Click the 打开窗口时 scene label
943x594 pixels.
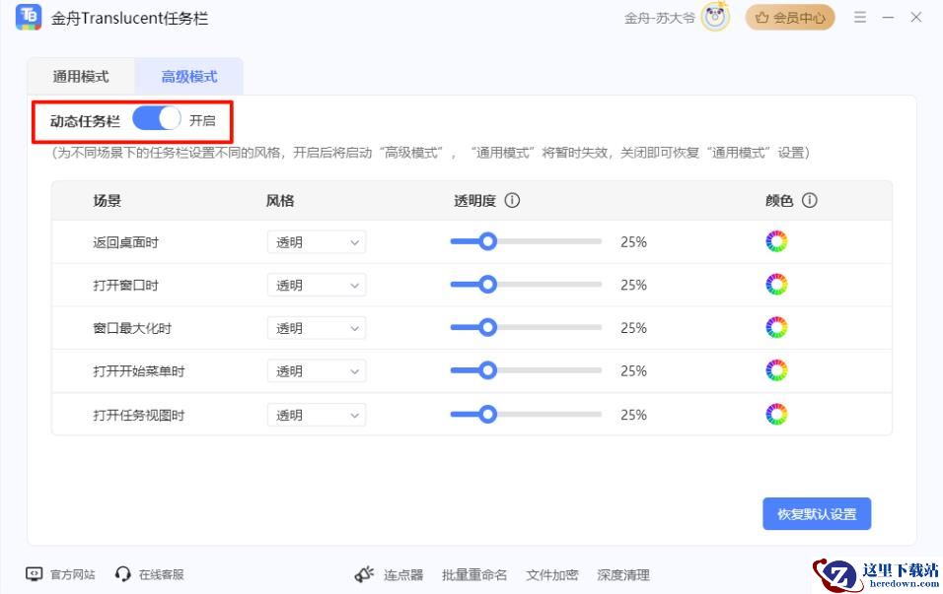click(125, 286)
